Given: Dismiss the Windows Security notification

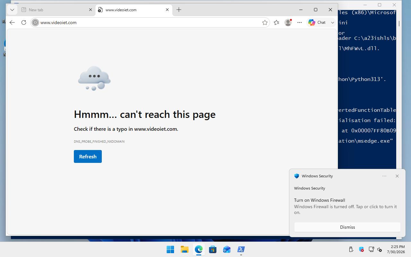Looking at the screenshot, I should 347,227.
